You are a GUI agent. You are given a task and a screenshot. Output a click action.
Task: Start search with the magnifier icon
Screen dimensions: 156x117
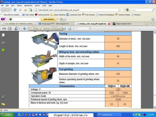(x=153, y=10)
